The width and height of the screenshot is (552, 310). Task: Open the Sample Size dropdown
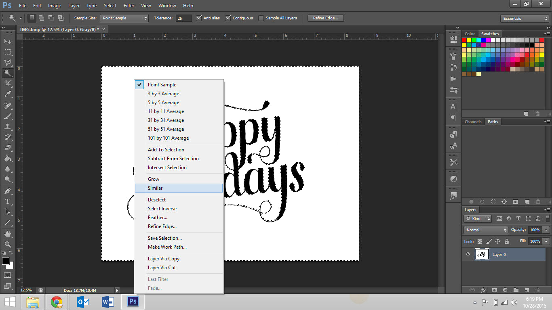tap(124, 18)
